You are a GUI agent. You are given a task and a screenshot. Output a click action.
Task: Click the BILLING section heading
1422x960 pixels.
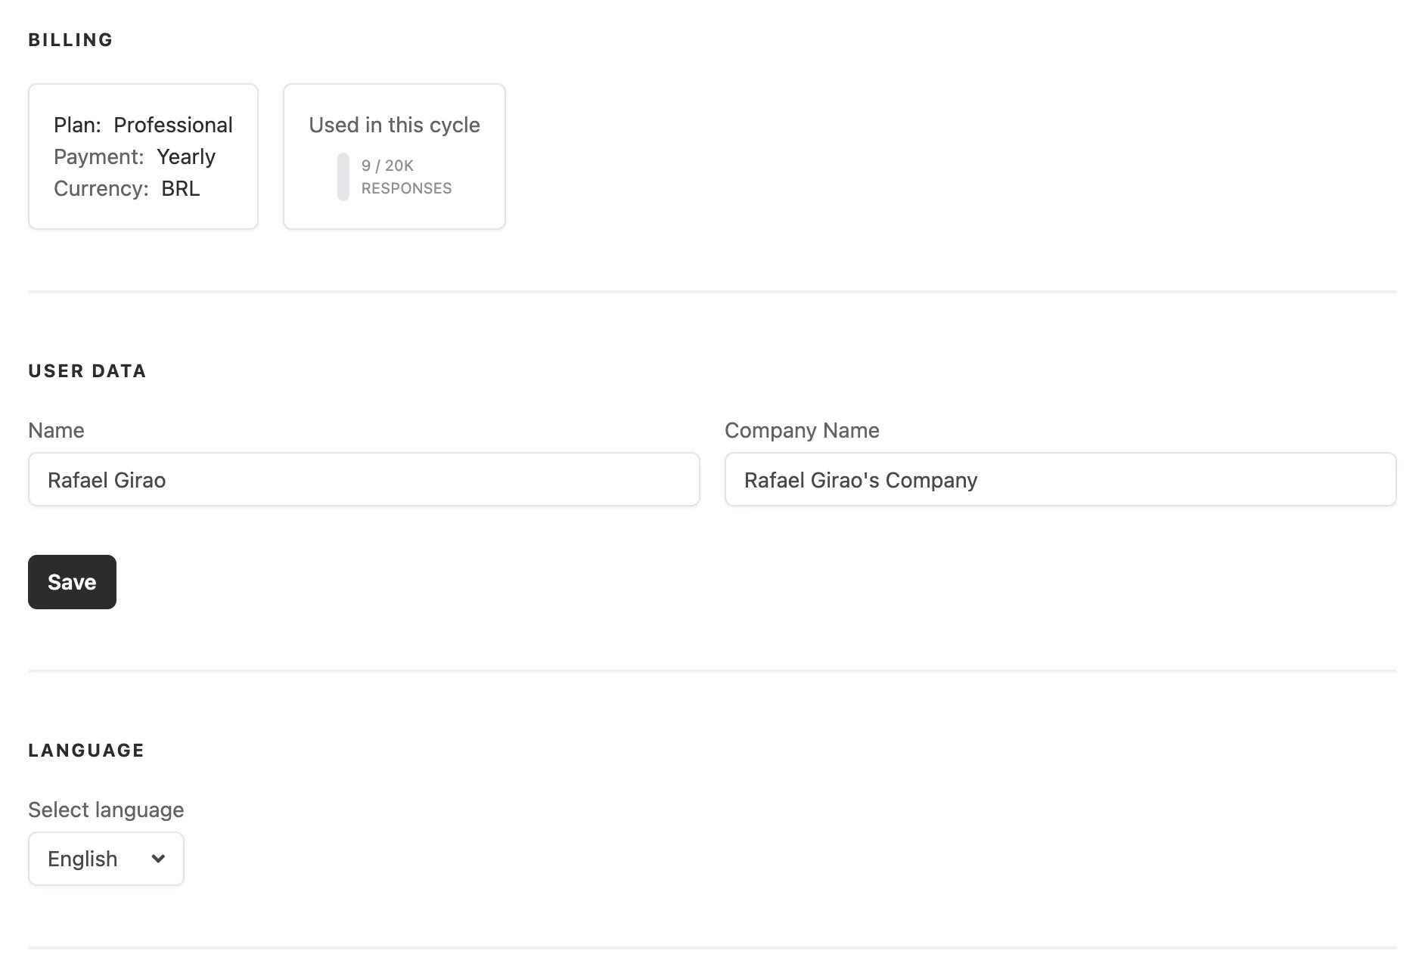(x=70, y=39)
